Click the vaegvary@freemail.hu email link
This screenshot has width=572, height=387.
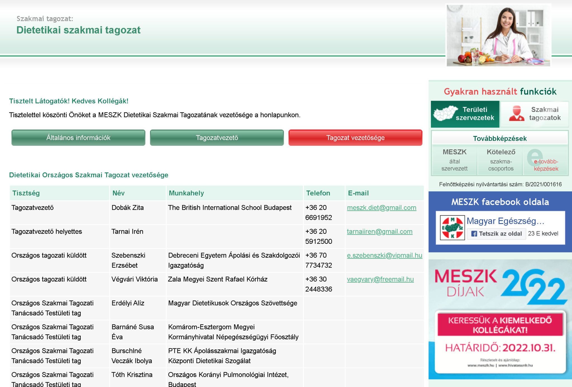[380, 279]
